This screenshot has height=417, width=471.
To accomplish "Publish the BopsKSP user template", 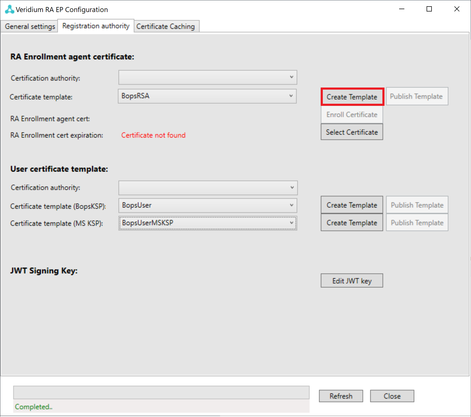I will [x=417, y=205].
